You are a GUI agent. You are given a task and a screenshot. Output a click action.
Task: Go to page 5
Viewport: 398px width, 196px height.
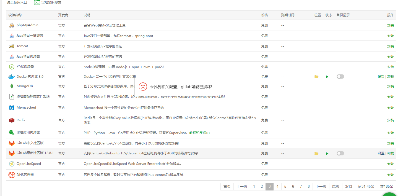(285, 187)
